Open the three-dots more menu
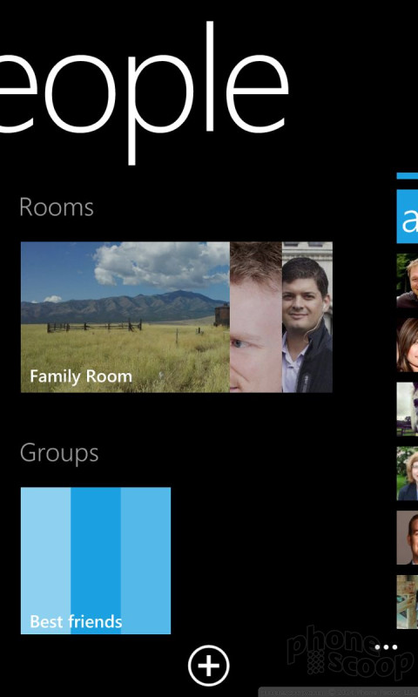The width and height of the screenshot is (418, 697). coord(386,647)
